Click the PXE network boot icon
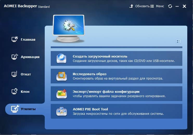Image resolution: width=193 pixels, height=135 pixels. pyautogui.click(x=62, y=111)
